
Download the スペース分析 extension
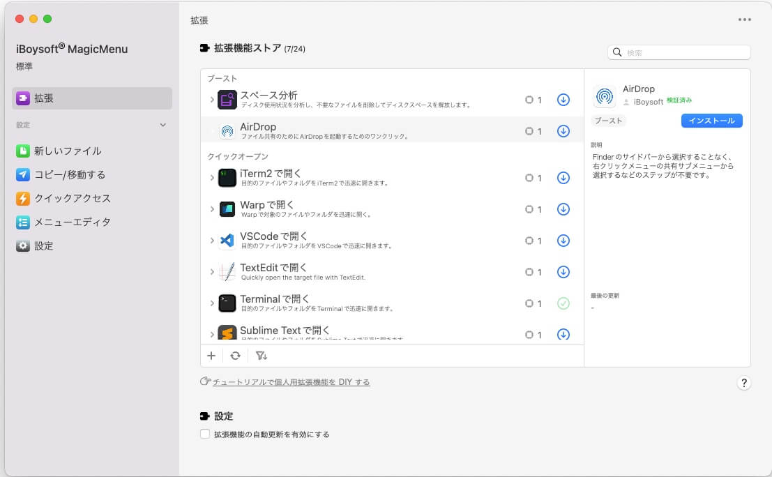coord(563,100)
